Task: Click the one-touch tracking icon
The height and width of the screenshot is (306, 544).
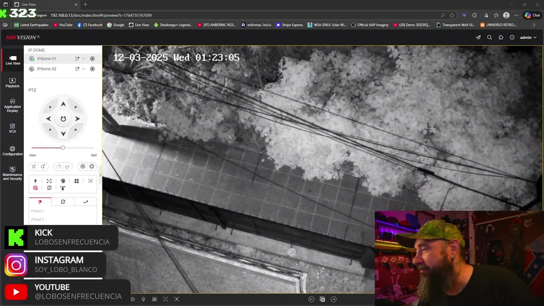Action: [91, 181]
